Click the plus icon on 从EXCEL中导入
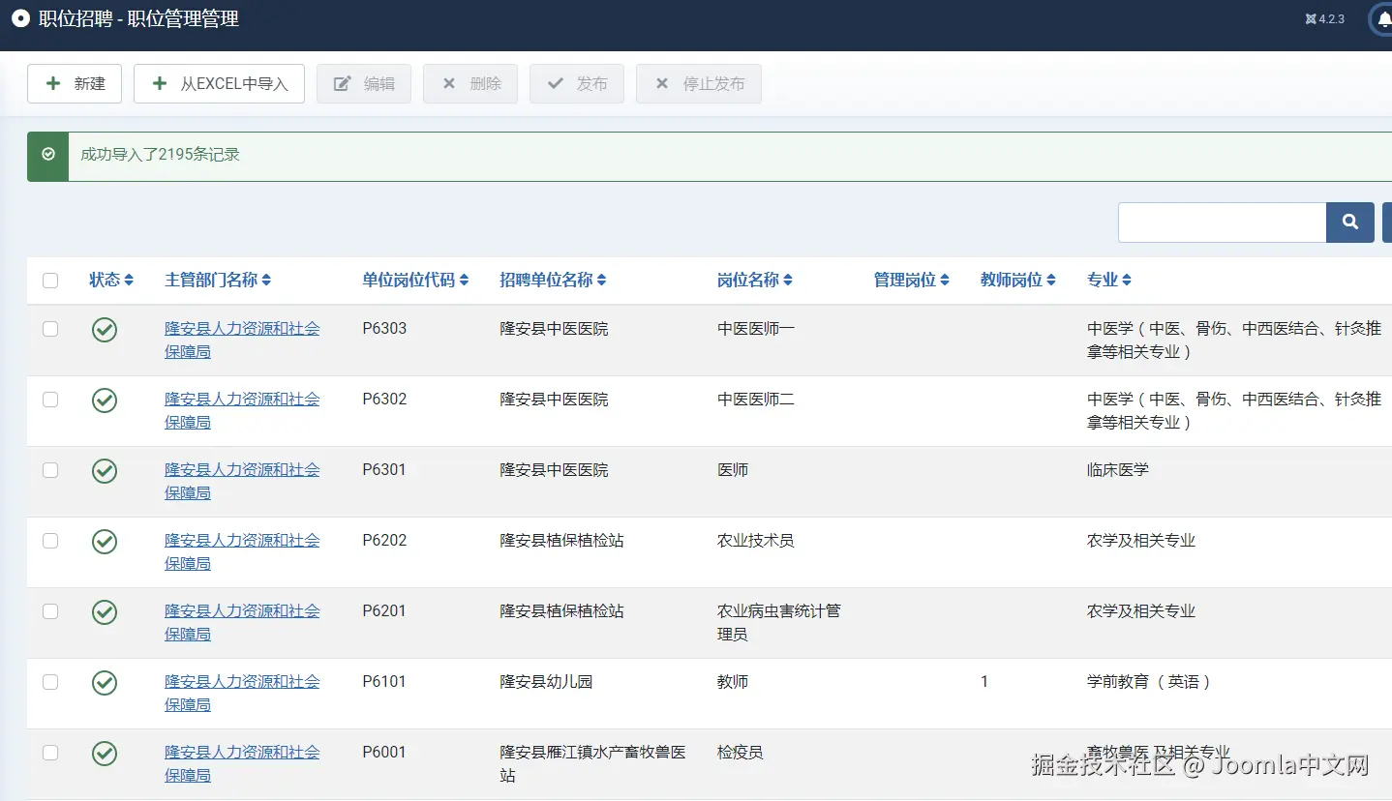The height and width of the screenshot is (801, 1392). pyautogui.click(x=159, y=83)
